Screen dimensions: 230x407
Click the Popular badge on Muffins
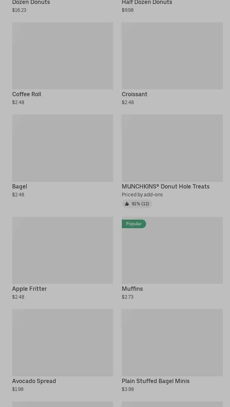(134, 224)
